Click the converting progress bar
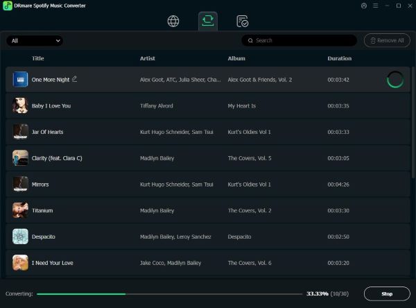The width and height of the screenshot is (416, 308). pyautogui.click(x=170, y=294)
